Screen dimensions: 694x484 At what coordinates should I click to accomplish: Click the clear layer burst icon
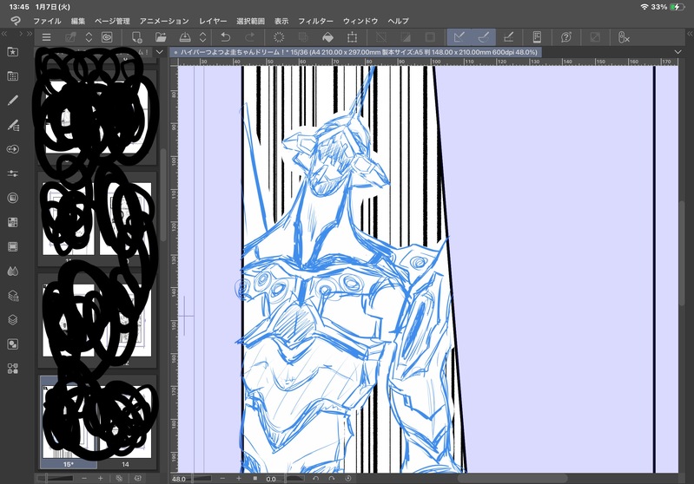click(x=279, y=37)
